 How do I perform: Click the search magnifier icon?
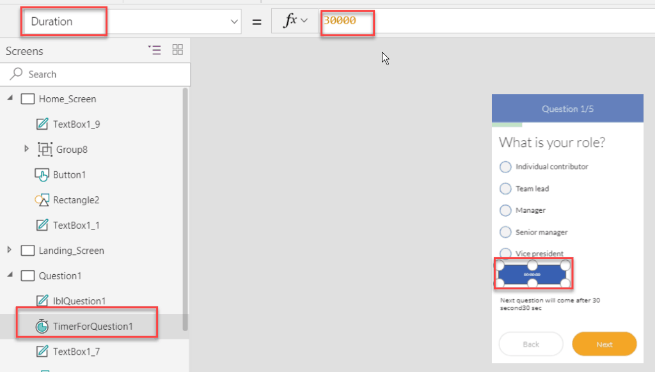(16, 74)
